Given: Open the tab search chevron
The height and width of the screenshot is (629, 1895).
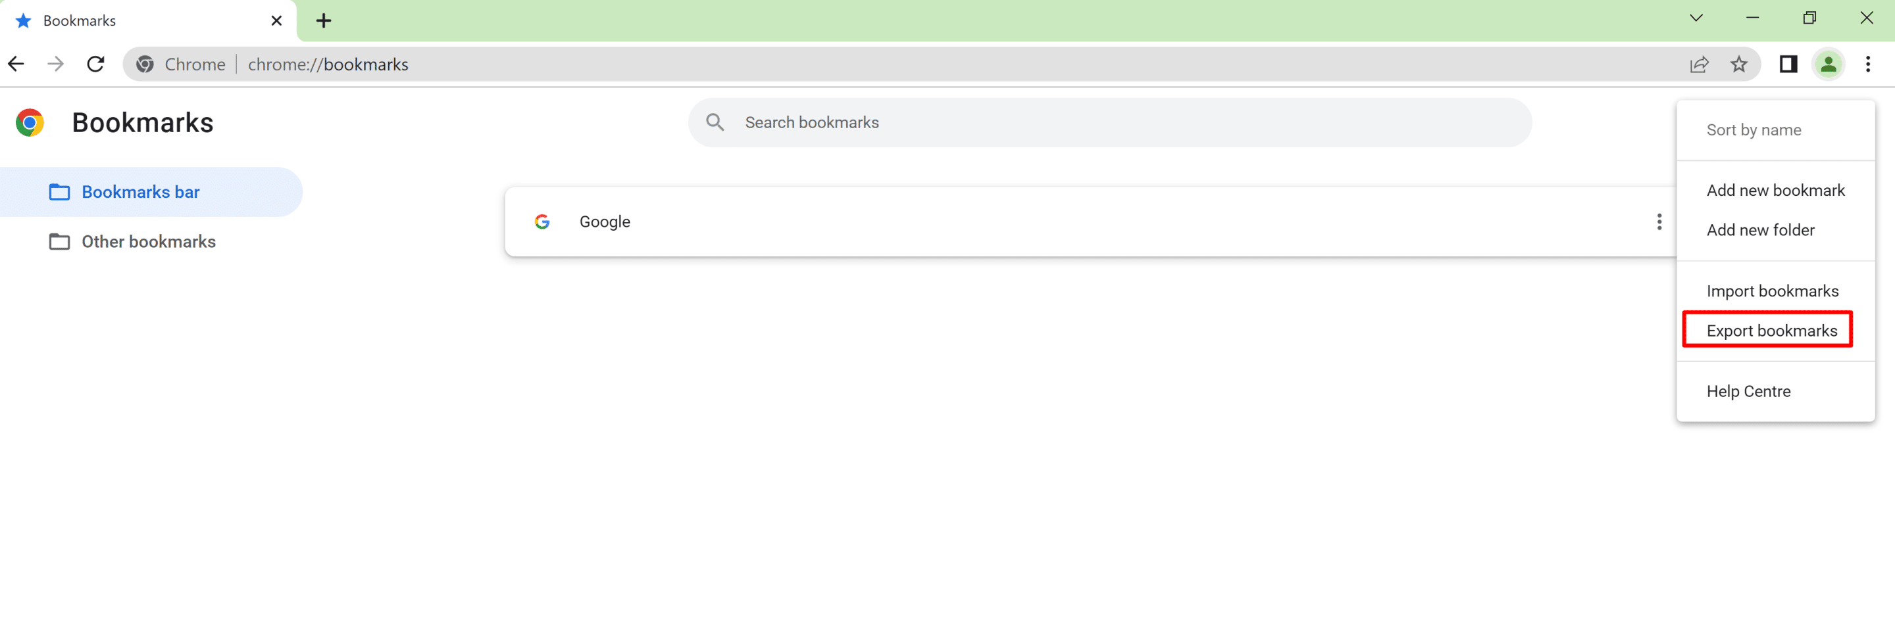Looking at the screenshot, I should 1695,18.
